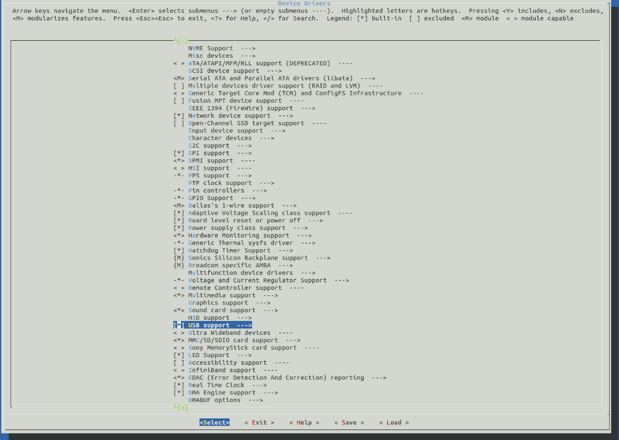This screenshot has width=619, height=440.
Task: Click the Load button
Action: click(394, 422)
